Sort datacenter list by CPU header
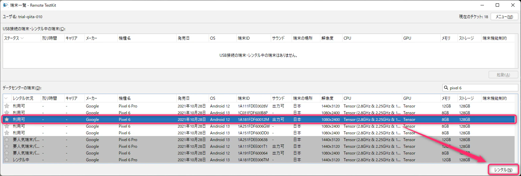Screen dimensions: 521x176 tap(372, 98)
